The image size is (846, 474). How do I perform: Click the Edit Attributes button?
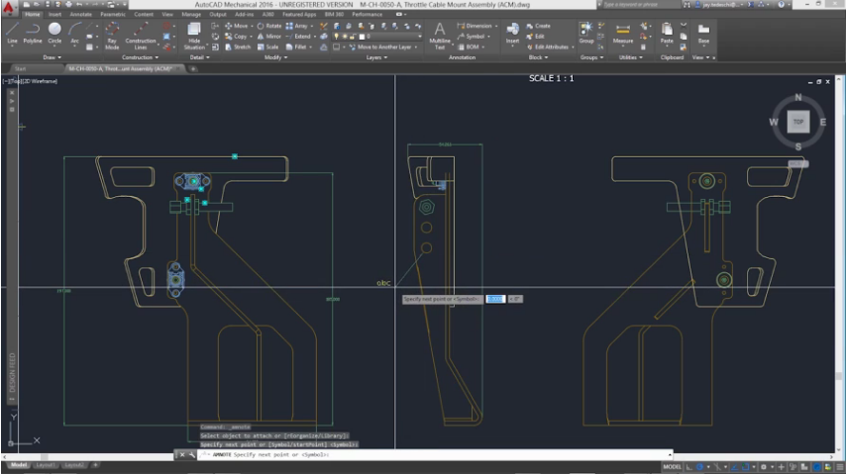click(x=553, y=47)
